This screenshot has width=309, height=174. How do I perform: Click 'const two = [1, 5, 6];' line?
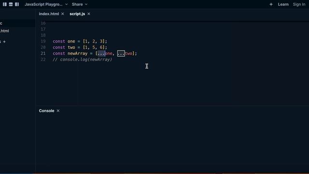pos(80,47)
